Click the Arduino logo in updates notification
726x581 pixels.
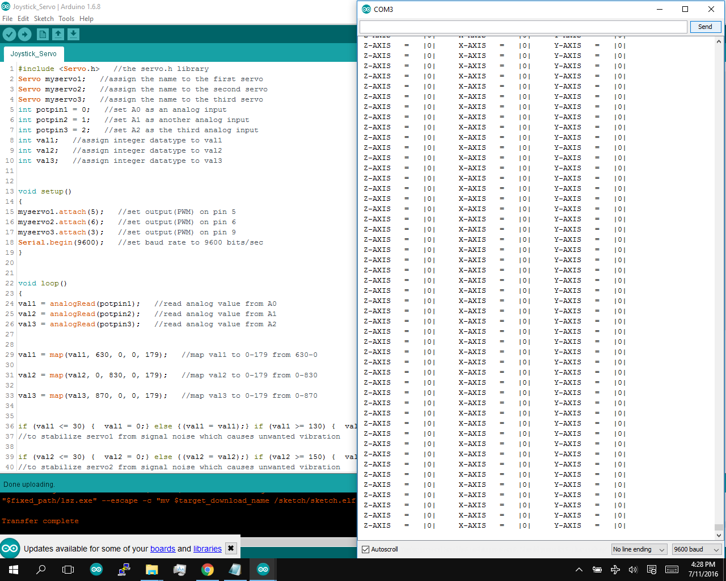click(x=10, y=549)
